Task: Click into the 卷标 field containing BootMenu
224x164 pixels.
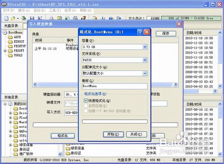Action: tap(115, 86)
